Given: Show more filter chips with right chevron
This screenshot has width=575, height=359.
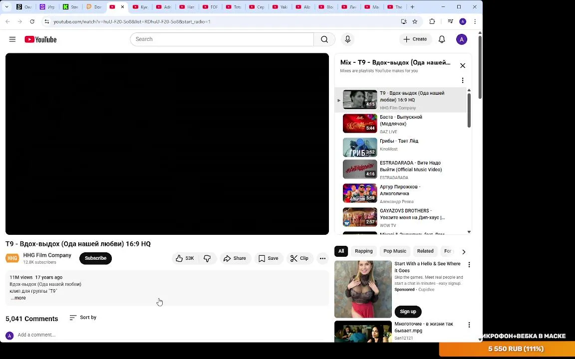Looking at the screenshot, I should click(x=464, y=252).
